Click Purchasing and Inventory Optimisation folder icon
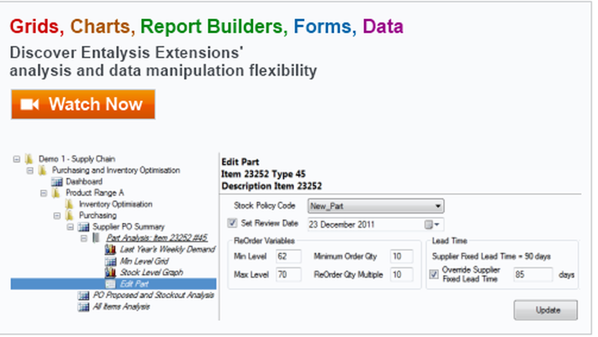Image resolution: width=598 pixels, height=337 pixels. click(42, 170)
